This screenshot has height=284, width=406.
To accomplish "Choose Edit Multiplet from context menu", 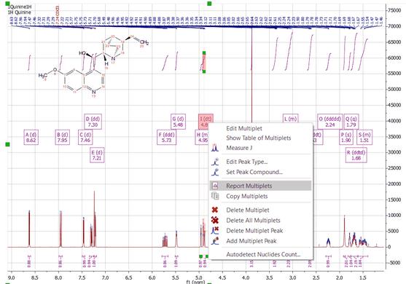I will 244,128.
